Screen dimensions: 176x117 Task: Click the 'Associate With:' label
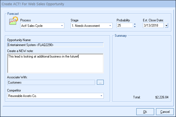click(x=17, y=77)
